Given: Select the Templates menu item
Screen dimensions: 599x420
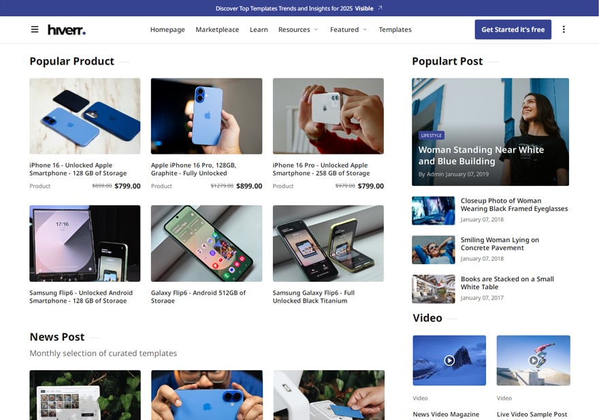Looking at the screenshot, I should coord(395,29).
